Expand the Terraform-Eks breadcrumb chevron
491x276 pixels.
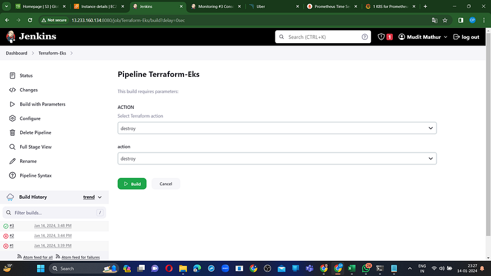(x=72, y=53)
